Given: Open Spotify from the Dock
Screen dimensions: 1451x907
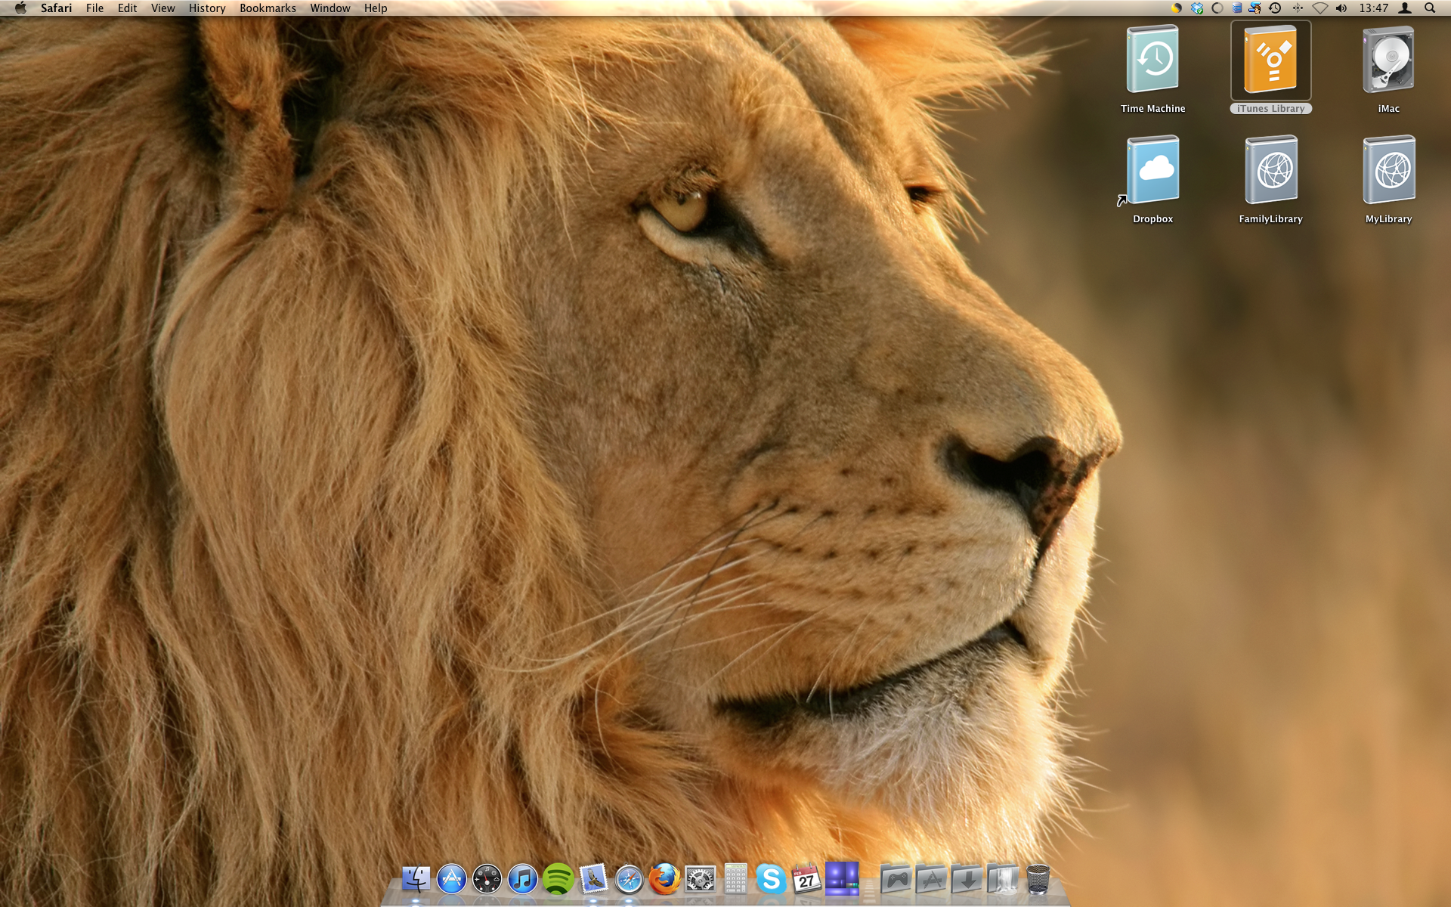Looking at the screenshot, I should coord(558,879).
